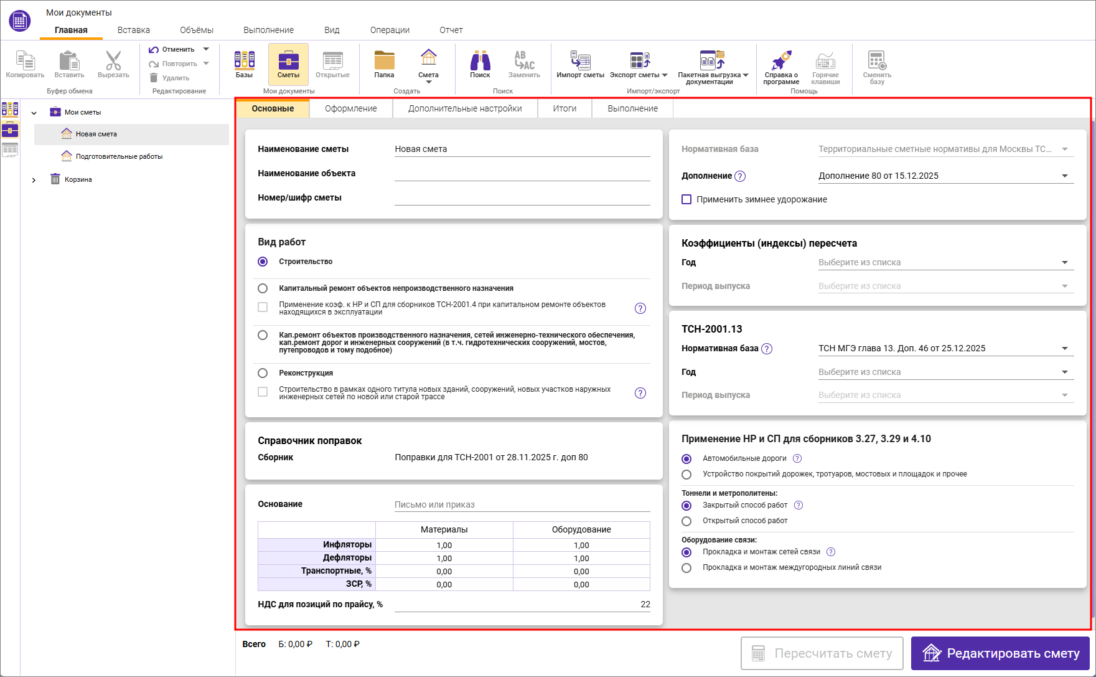The width and height of the screenshot is (1096, 677).
Task: Open the Объёмы ribbon tab
Action: tap(197, 30)
